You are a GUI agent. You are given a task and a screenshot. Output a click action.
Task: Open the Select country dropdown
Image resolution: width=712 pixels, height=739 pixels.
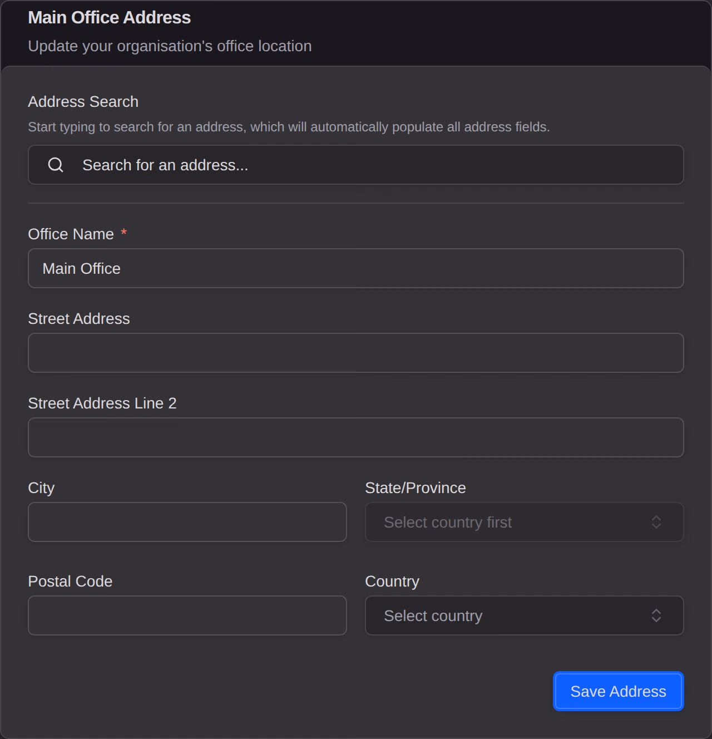(x=525, y=615)
